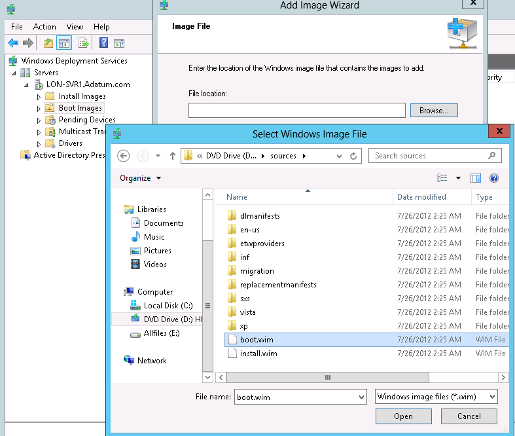Screen dimensions: 515x436
Task: Expand the Boot Images node
Action: [39, 109]
